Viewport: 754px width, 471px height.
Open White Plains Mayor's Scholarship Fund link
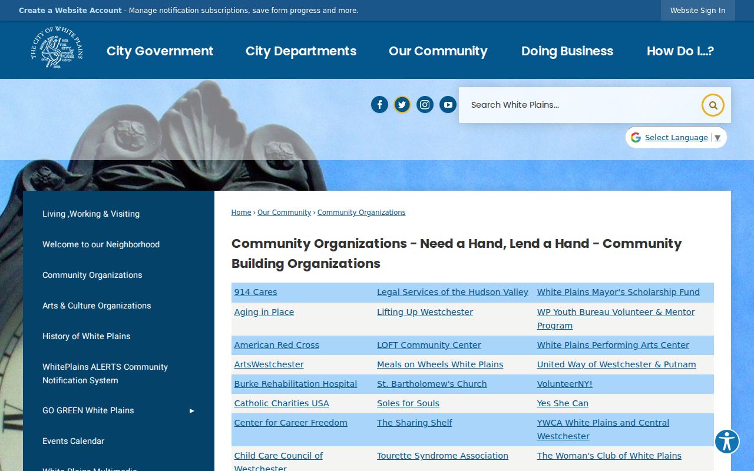[619, 292]
